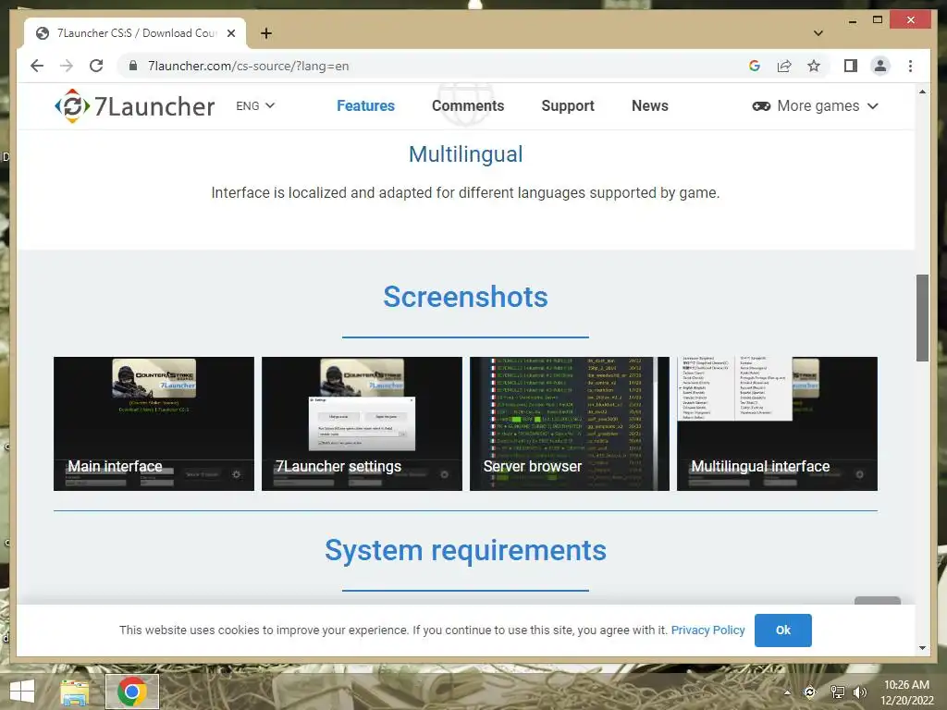This screenshot has height=710, width=947.
Task: Open the 7Launcher settings screenshot
Action: point(362,423)
